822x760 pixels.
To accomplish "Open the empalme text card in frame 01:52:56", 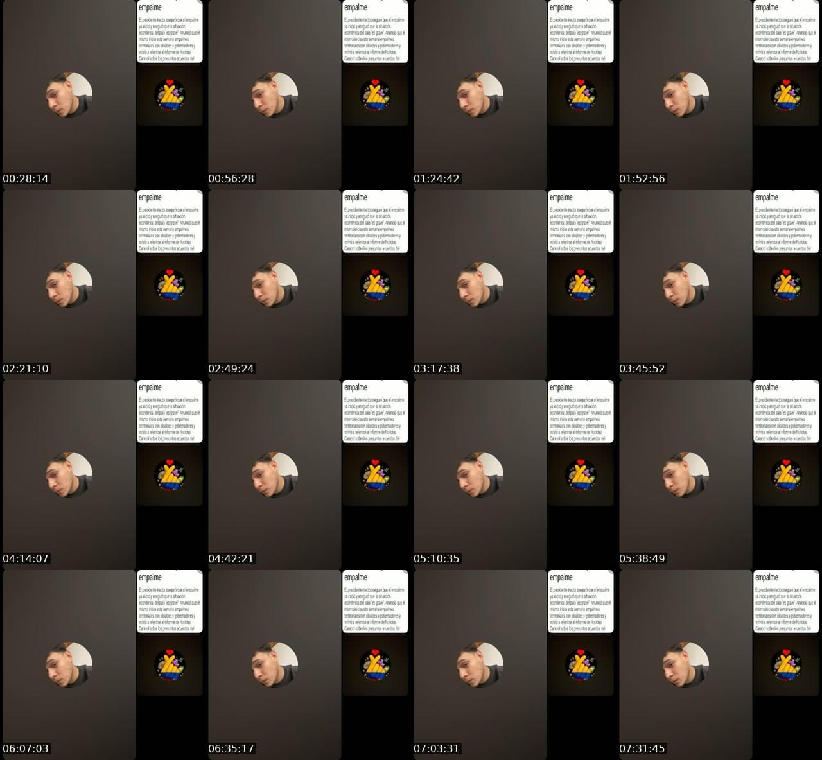I will [786, 31].
